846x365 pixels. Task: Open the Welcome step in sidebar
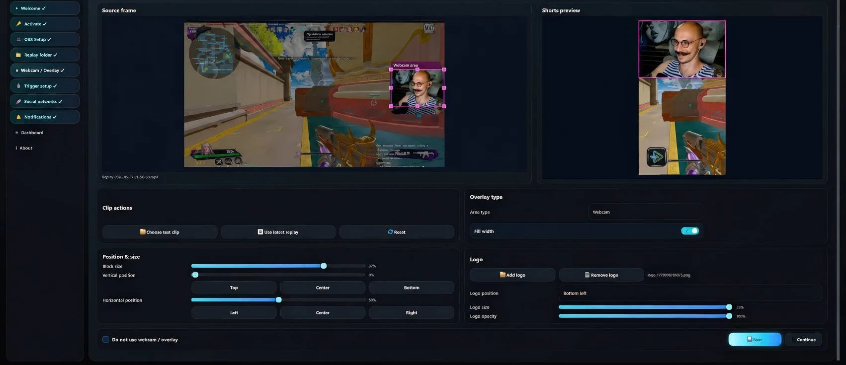45,8
